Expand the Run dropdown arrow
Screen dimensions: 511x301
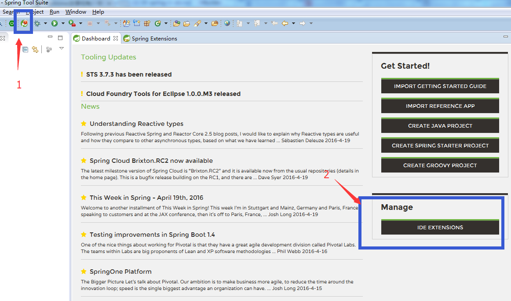(x=63, y=23)
